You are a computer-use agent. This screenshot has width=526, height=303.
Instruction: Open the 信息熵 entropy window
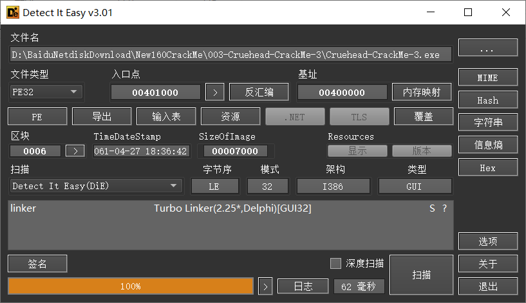coord(488,145)
